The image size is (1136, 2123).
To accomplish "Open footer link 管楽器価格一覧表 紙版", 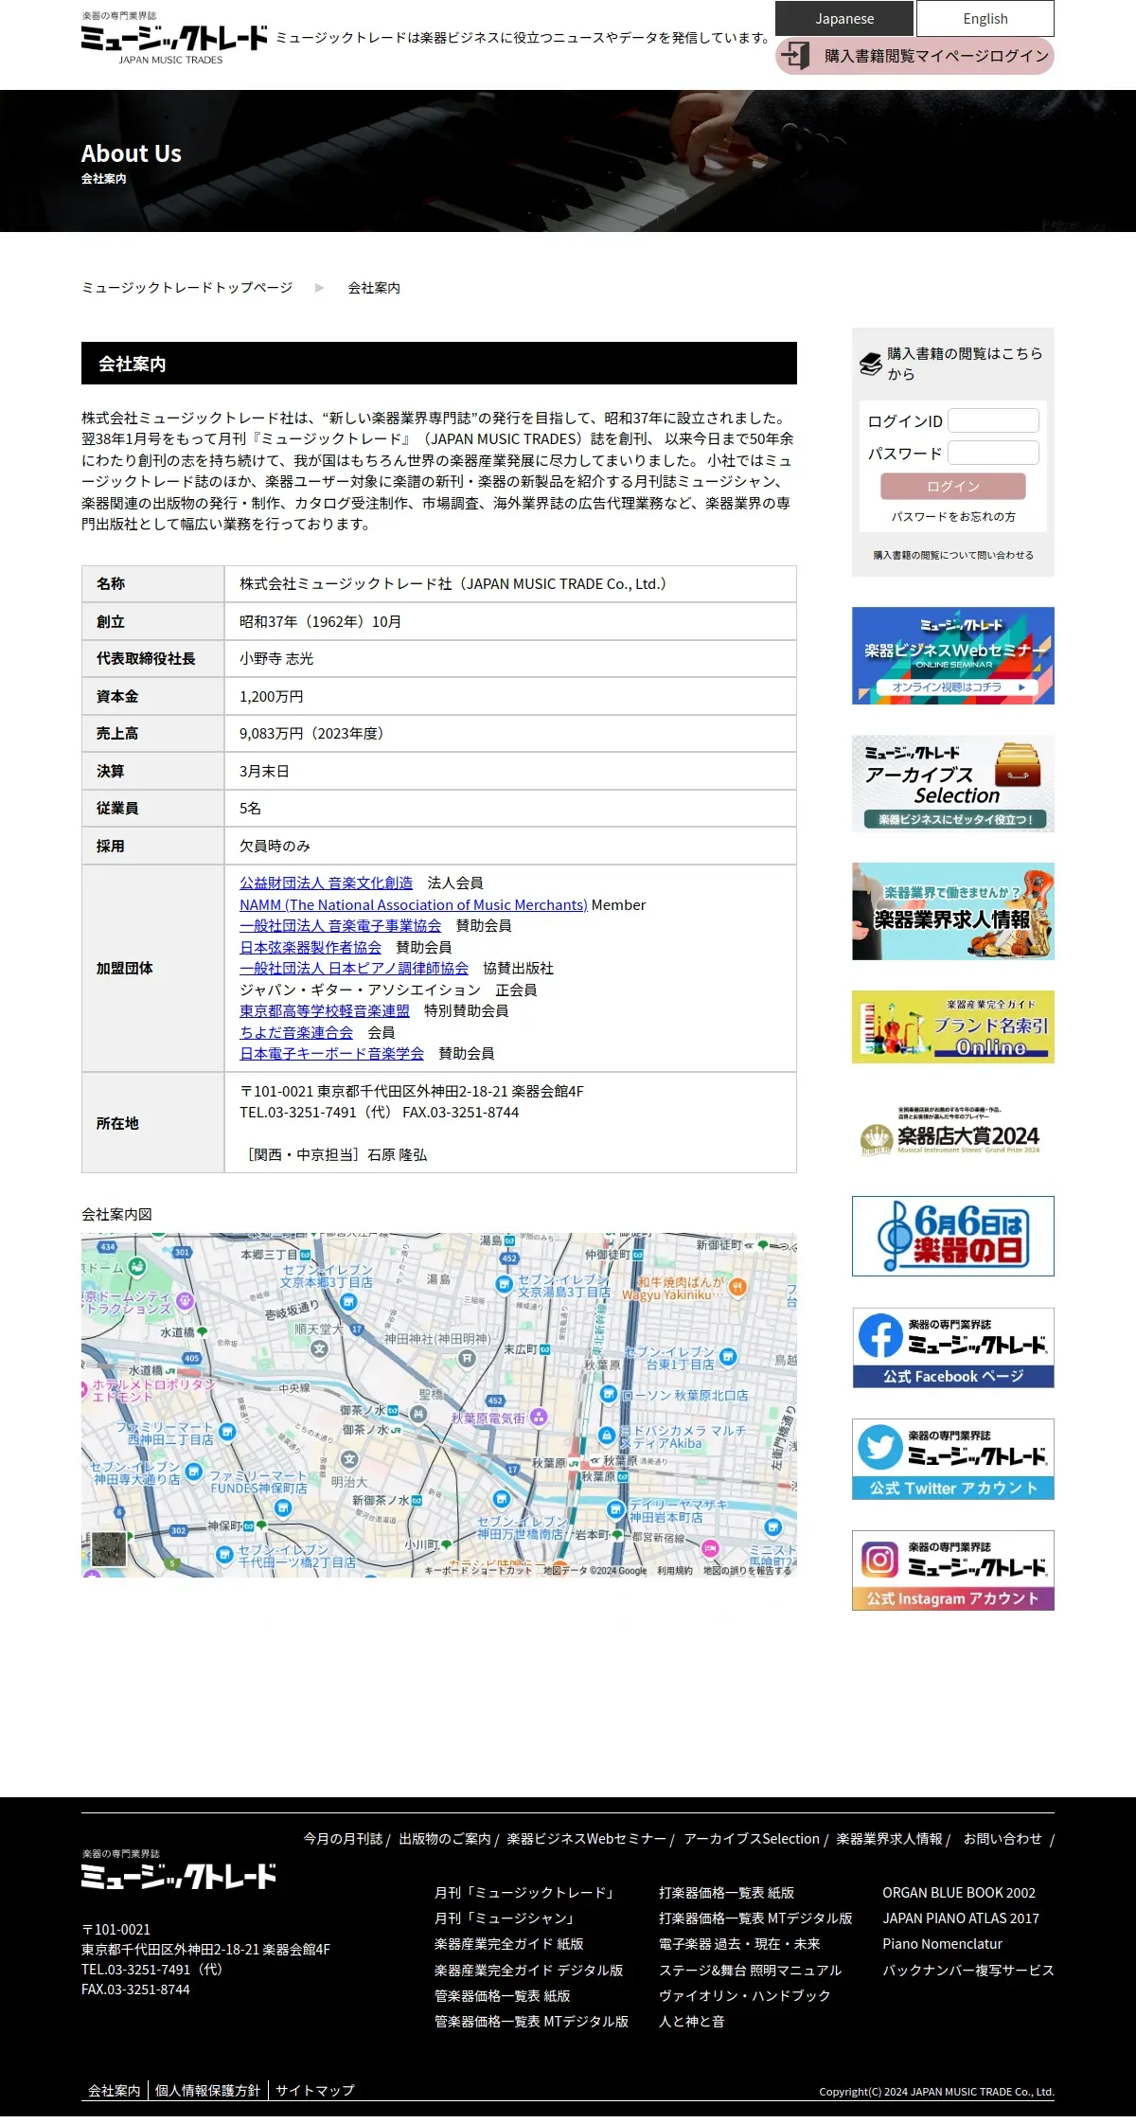I will tap(503, 1996).
